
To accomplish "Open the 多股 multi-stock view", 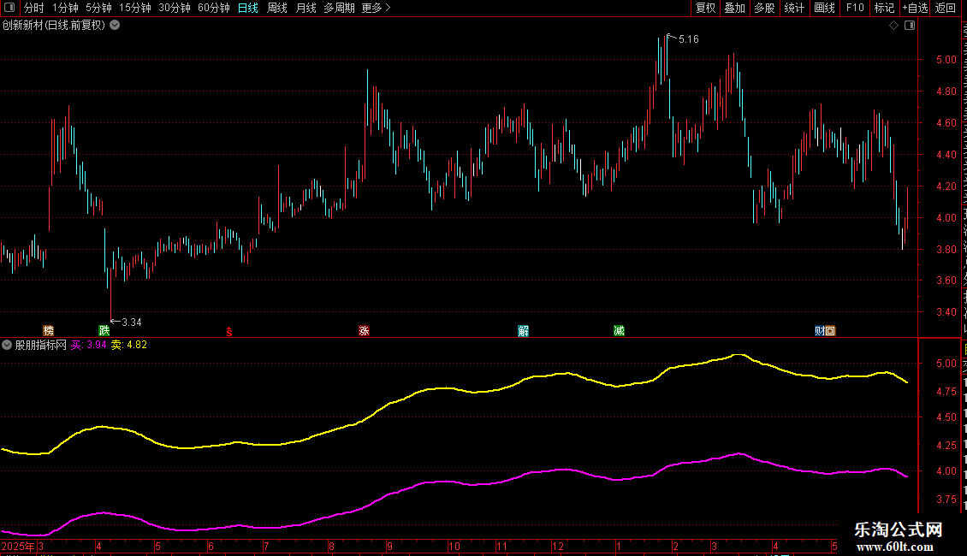I will coord(765,8).
